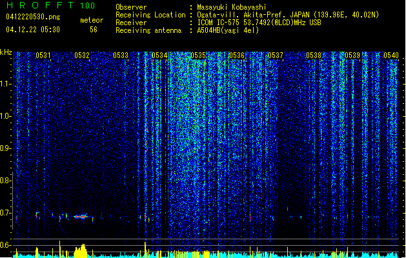Click the 0532 time marker

(x=82, y=55)
